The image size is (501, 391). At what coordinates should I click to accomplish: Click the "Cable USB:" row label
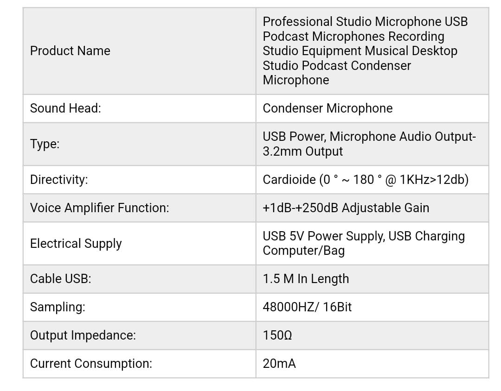pos(61,279)
